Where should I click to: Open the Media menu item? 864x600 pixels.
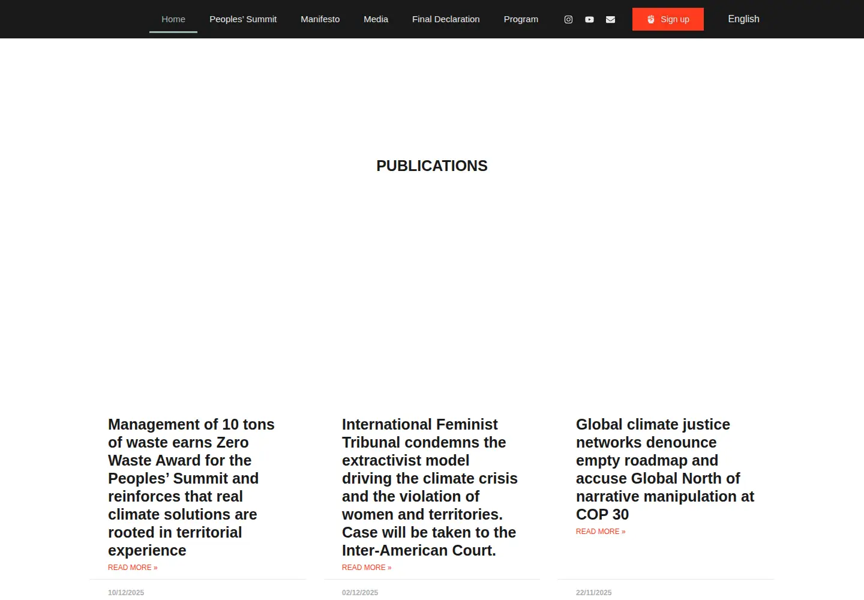point(376,19)
